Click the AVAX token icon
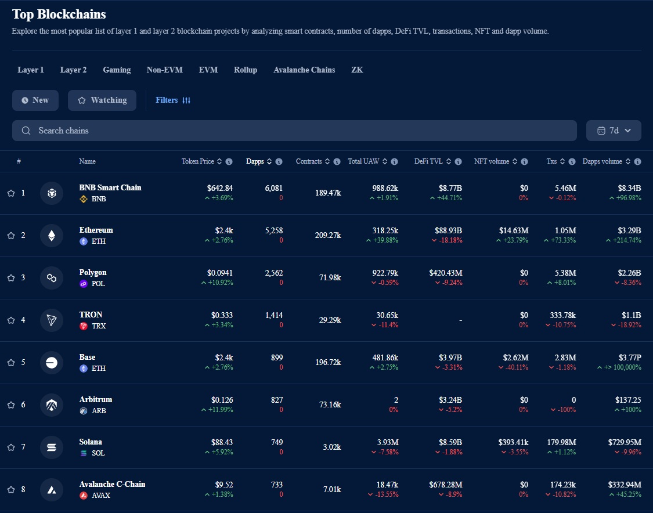 [x=84, y=496]
